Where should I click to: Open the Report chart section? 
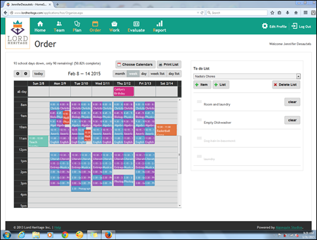click(160, 26)
